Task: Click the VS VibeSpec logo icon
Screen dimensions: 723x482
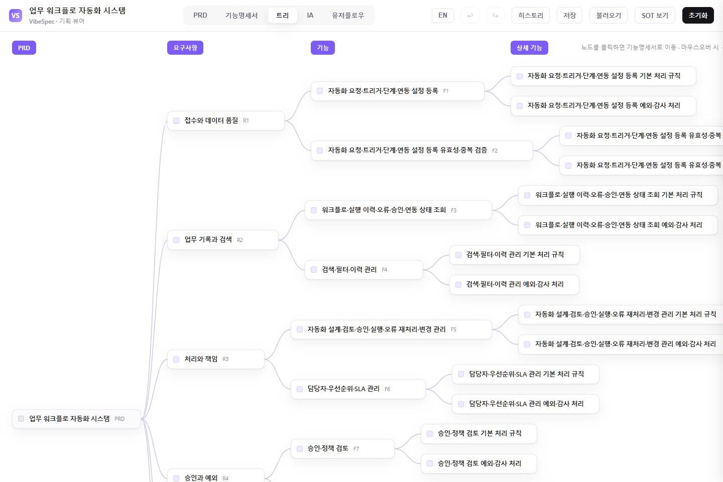Action: point(16,16)
